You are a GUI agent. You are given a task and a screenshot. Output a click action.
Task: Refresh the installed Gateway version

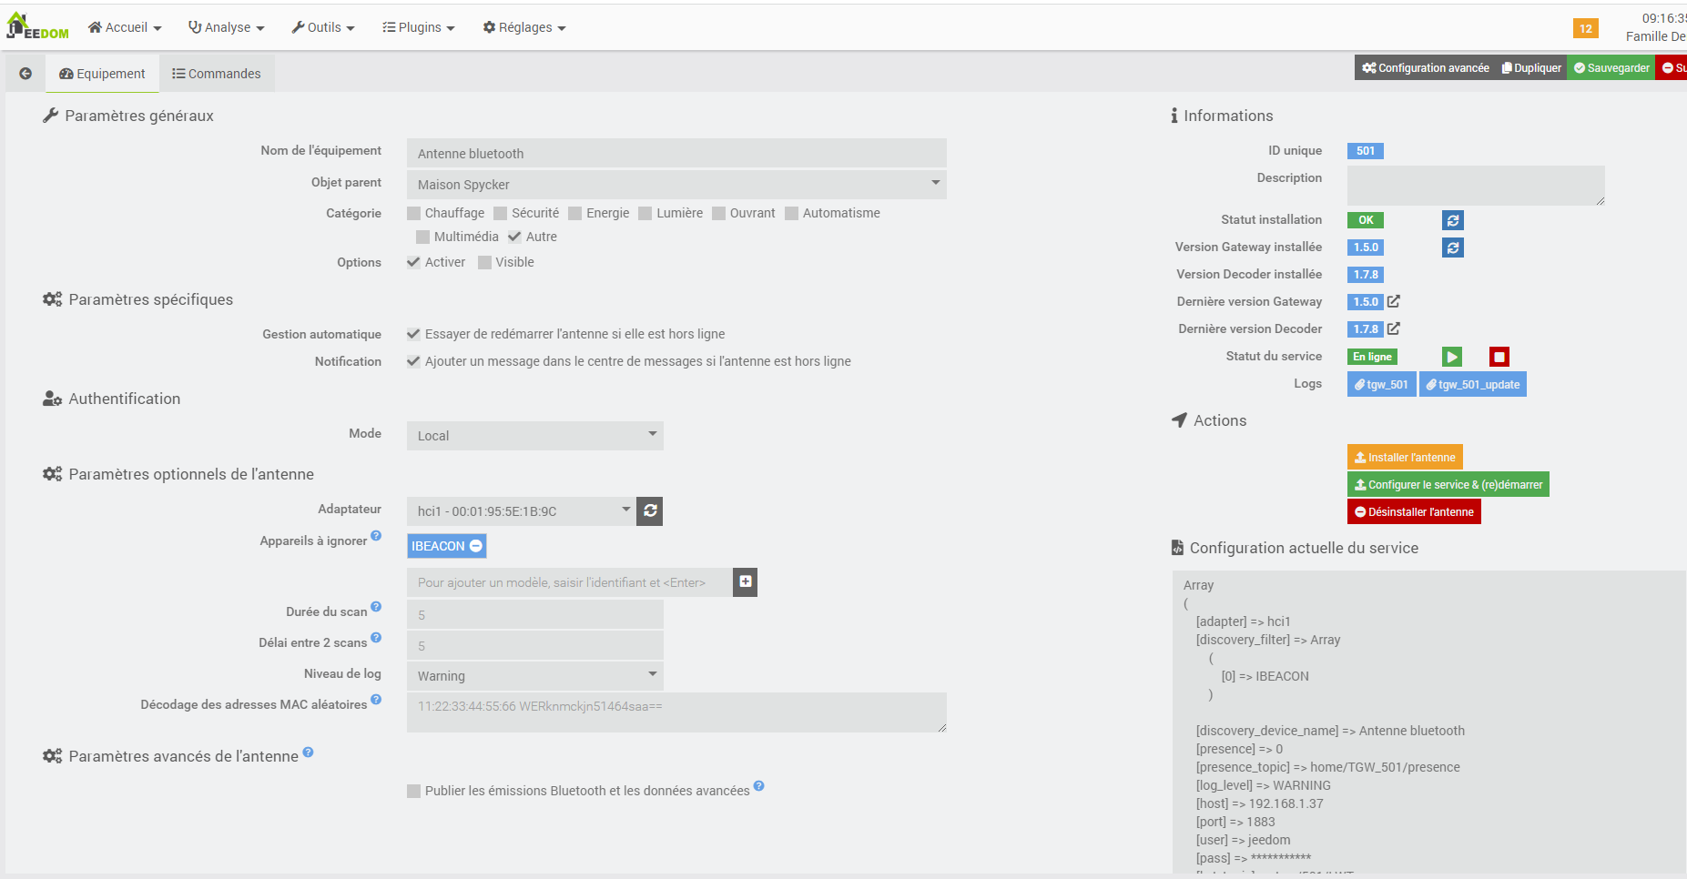[x=1453, y=248]
